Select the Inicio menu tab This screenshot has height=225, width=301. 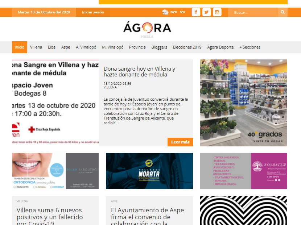point(19,47)
